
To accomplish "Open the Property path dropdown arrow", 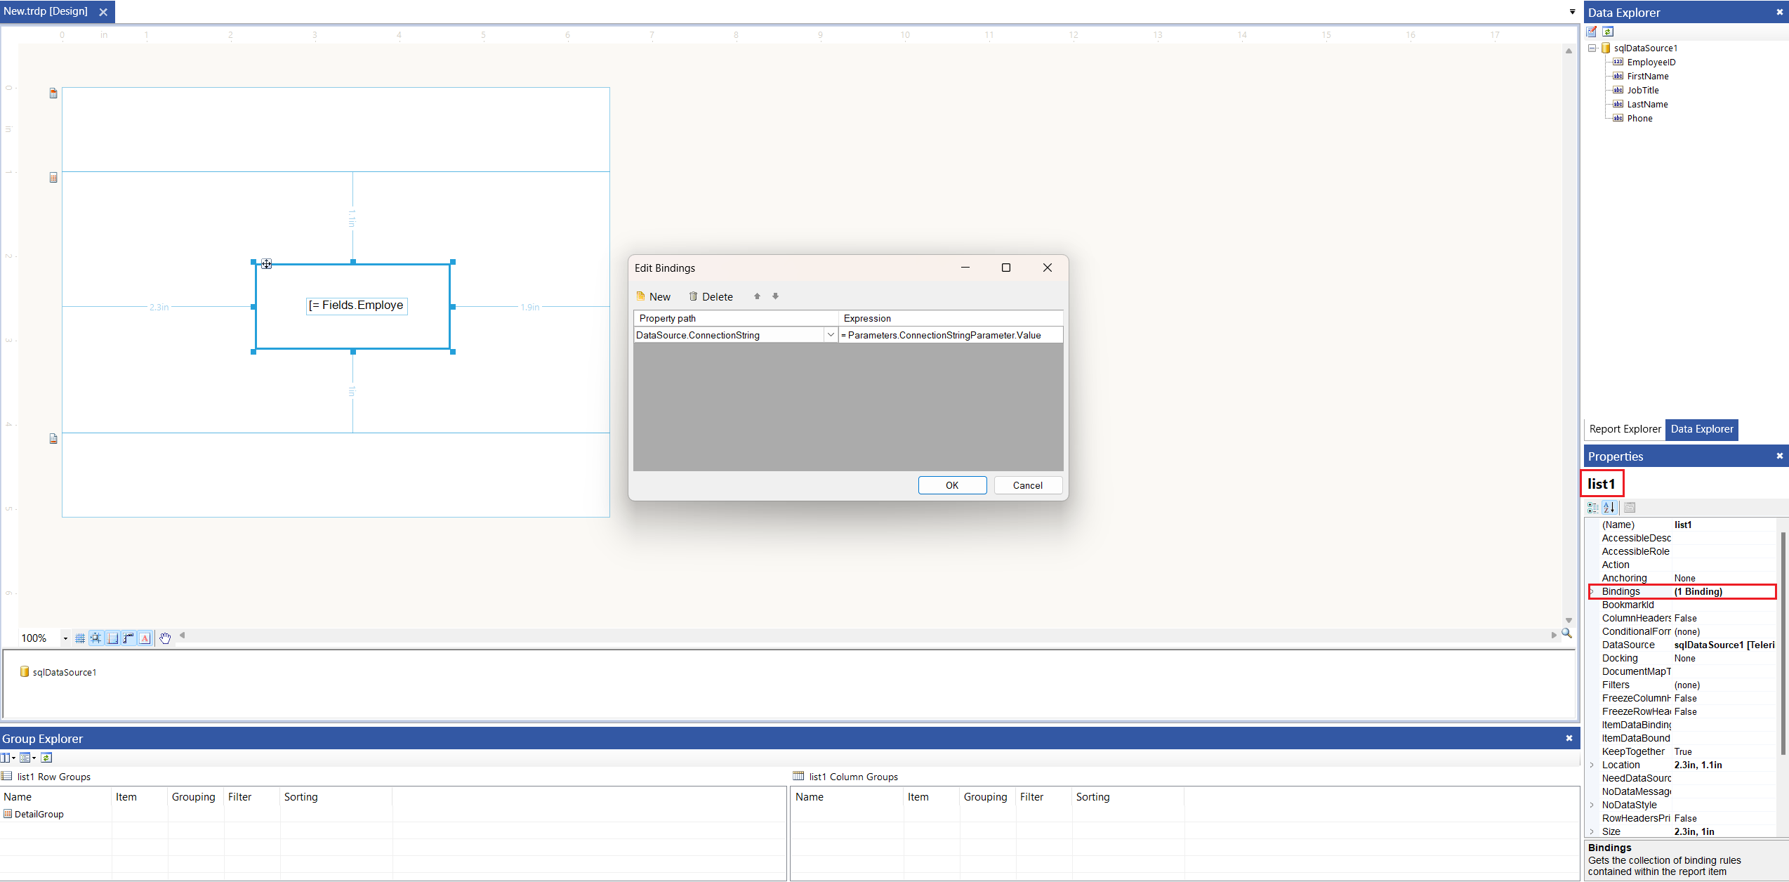I will coord(831,335).
